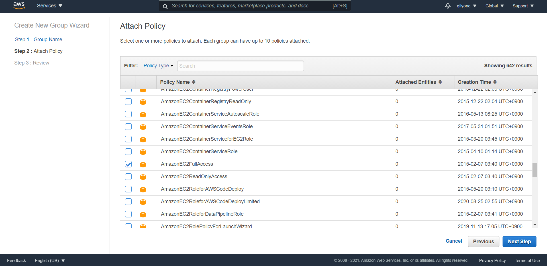The image size is (547, 266).
Task: Click the Next Step button
Action: pyautogui.click(x=519, y=242)
